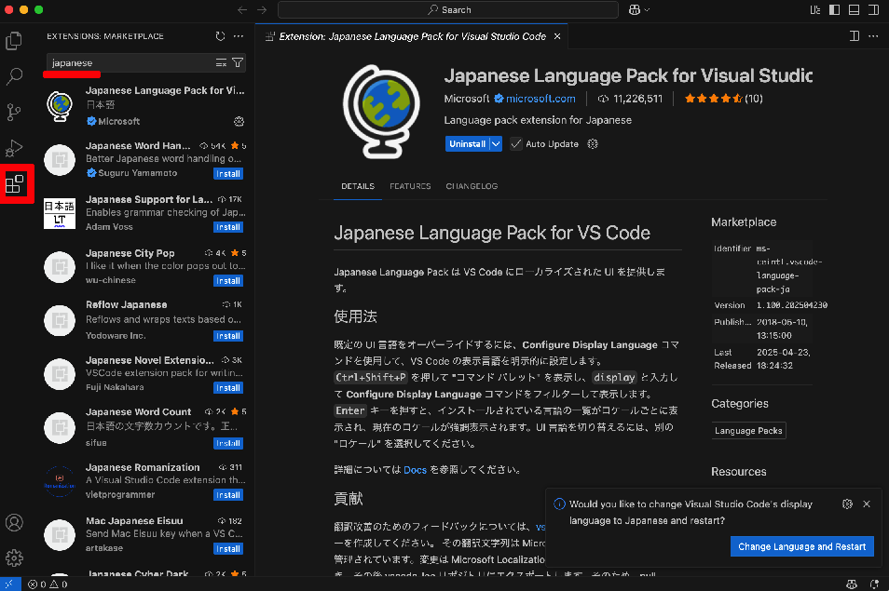Image resolution: width=889 pixels, height=591 pixels.
Task: Open extension settings gear next to Auto Update
Action: [x=593, y=143]
